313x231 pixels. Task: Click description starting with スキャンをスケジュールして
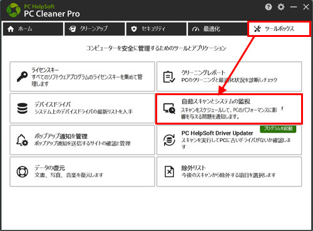point(229,113)
